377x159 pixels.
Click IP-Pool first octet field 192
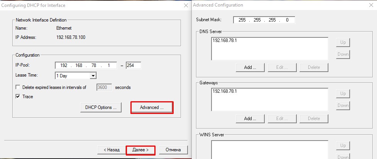64,65
